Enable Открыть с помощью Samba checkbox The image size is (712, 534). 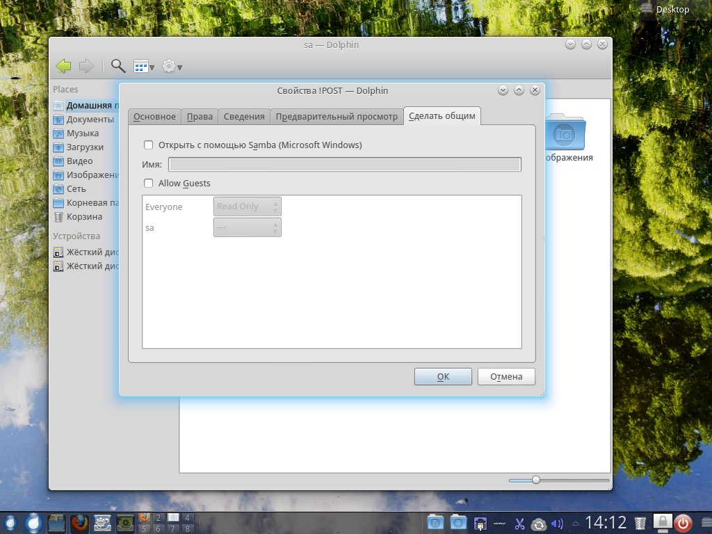click(x=149, y=145)
